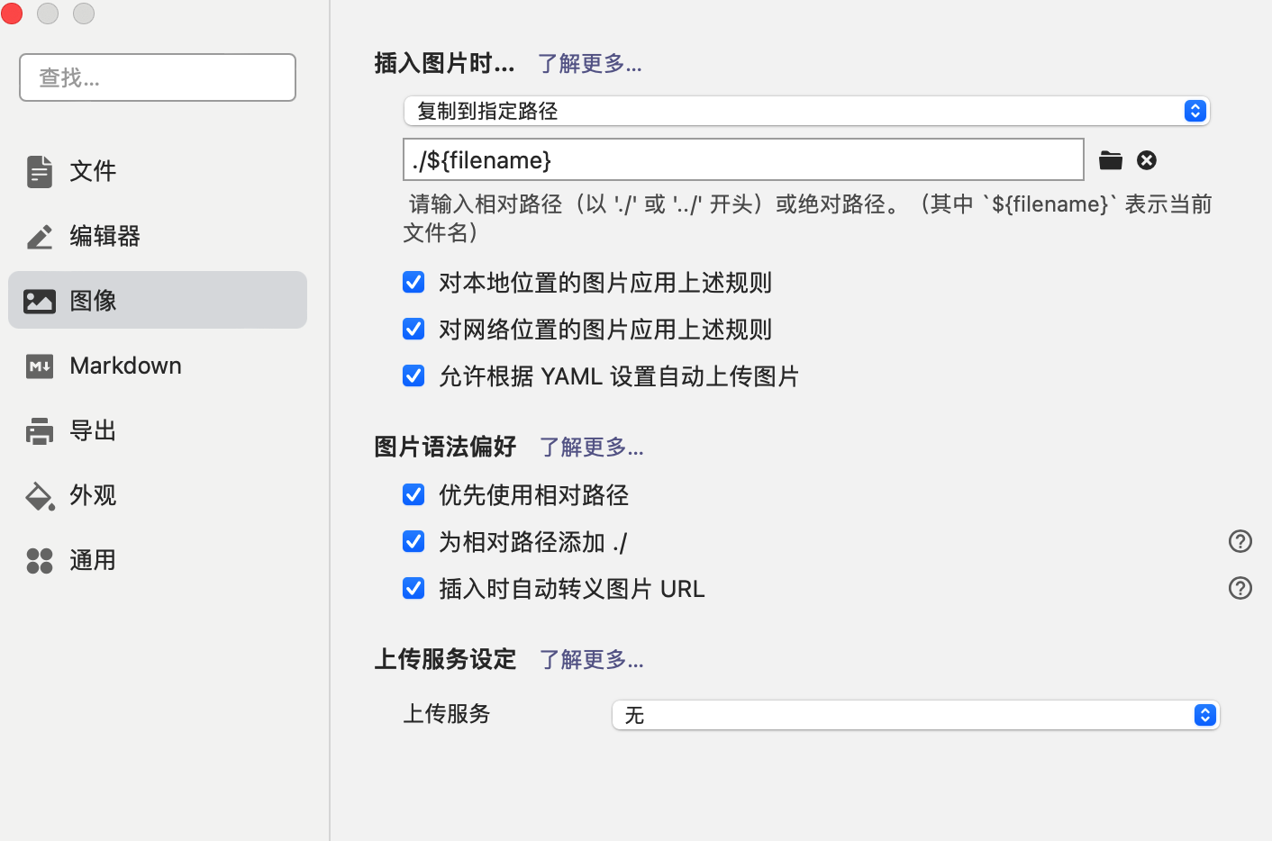Open the 复制到指定路径 dropdown
This screenshot has width=1272, height=841.
pyautogui.click(x=806, y=111)
